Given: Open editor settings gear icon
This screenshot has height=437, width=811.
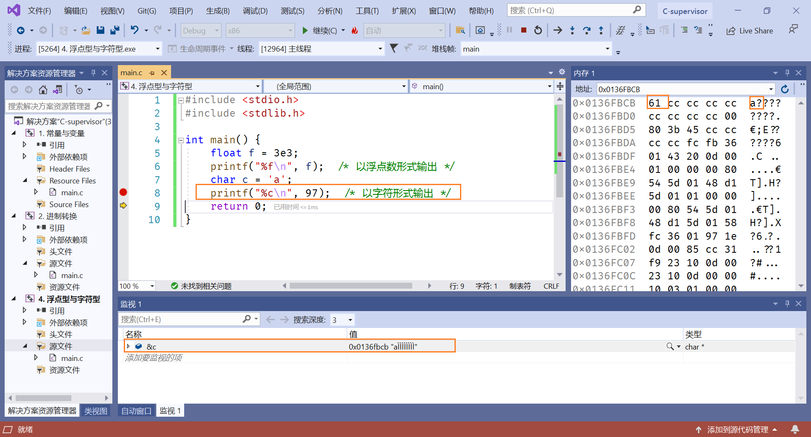Looking at the screenshot, I should pos(562,72).
